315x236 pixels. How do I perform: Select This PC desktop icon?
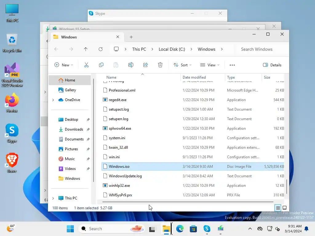click(12, 13)
